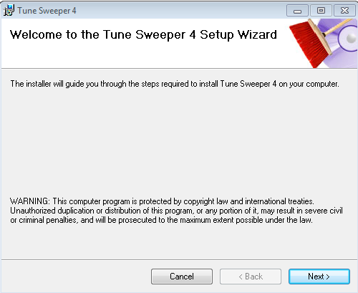Viewport: 358px width, 293px height.
Task: Click the installer guide description sentence
Action: click(x=175, y=84)
